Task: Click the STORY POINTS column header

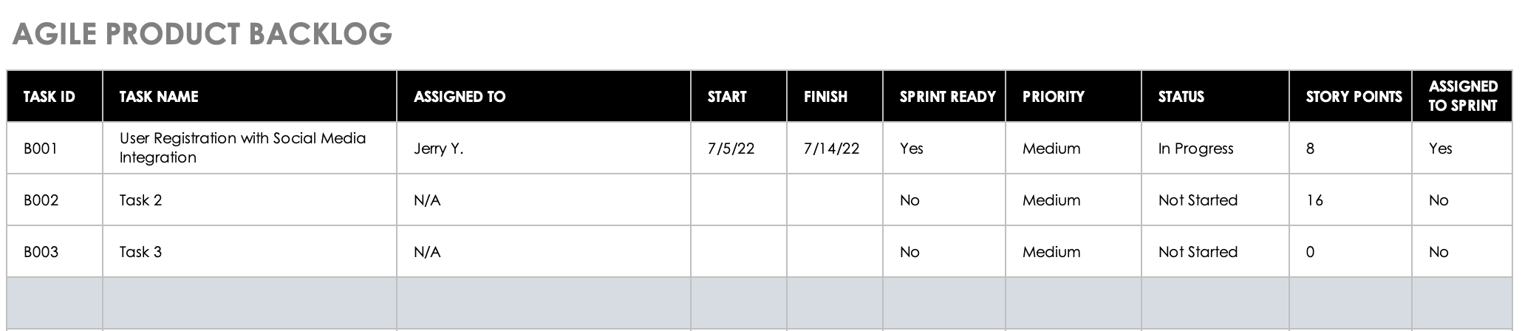Action: click(x=1354, y=97)
